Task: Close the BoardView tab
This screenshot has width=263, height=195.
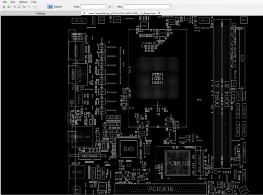Action: click(x=159, y=13)
